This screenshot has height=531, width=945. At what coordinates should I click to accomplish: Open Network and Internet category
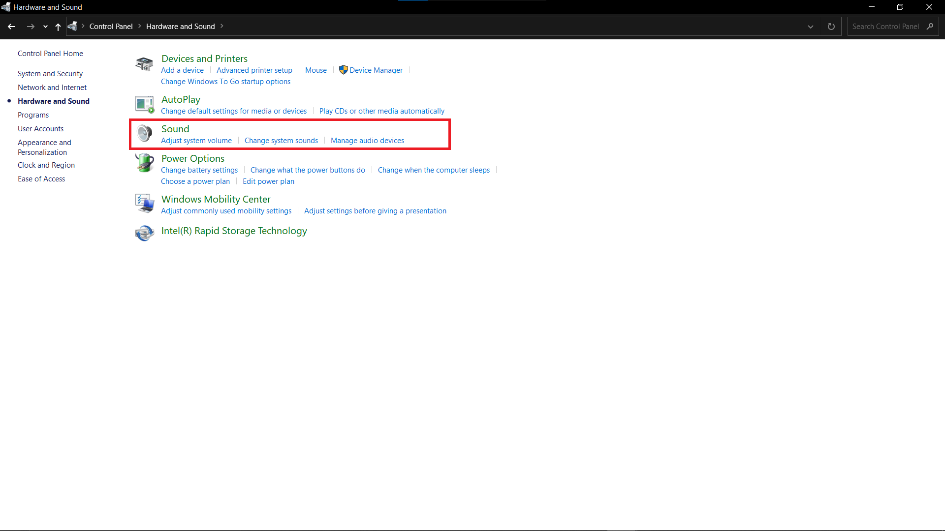click(52, 88)
